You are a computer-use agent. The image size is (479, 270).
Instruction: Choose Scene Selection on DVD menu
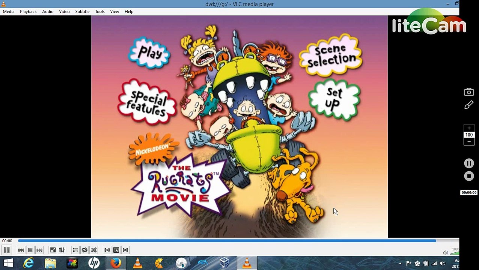coord(330,56)
